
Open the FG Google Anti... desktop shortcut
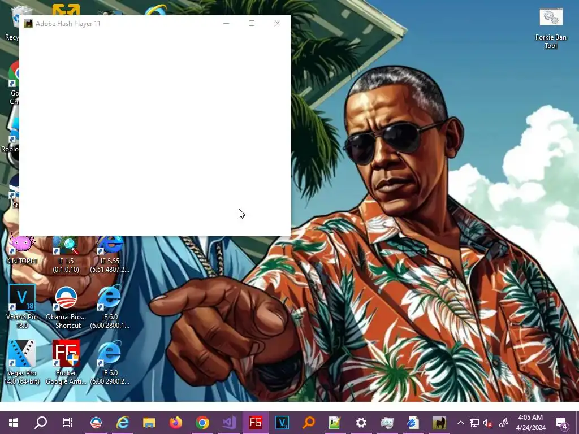(x=66, y=362)
